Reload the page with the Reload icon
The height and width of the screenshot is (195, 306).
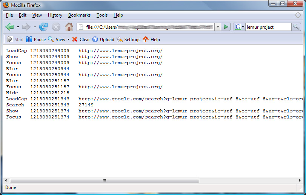(43, 27)
